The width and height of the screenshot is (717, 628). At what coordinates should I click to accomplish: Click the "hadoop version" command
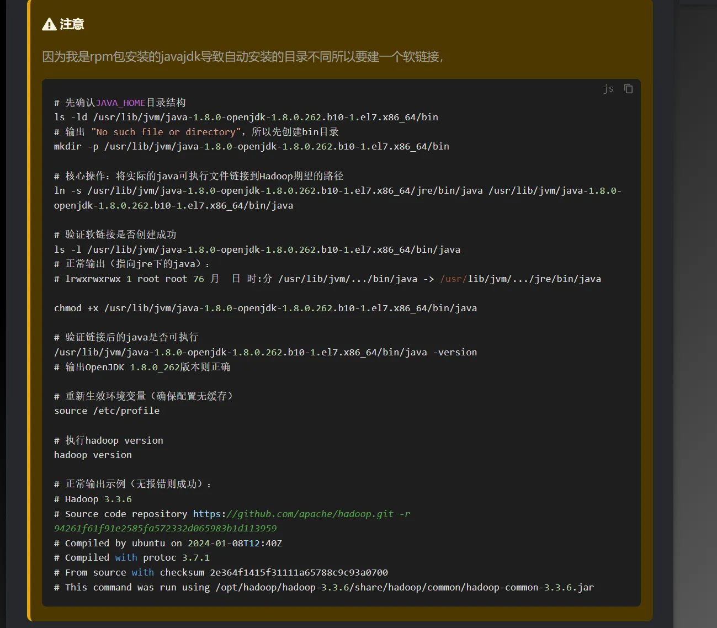click(x=93, y=455)
